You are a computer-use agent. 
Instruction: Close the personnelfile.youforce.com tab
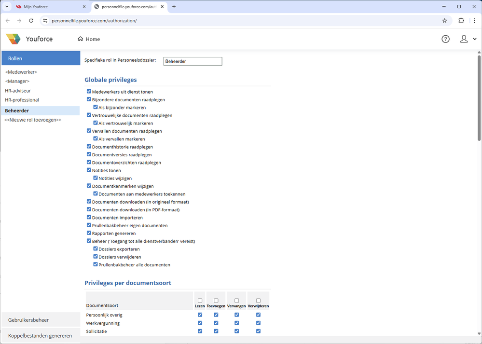click(162, 6)
